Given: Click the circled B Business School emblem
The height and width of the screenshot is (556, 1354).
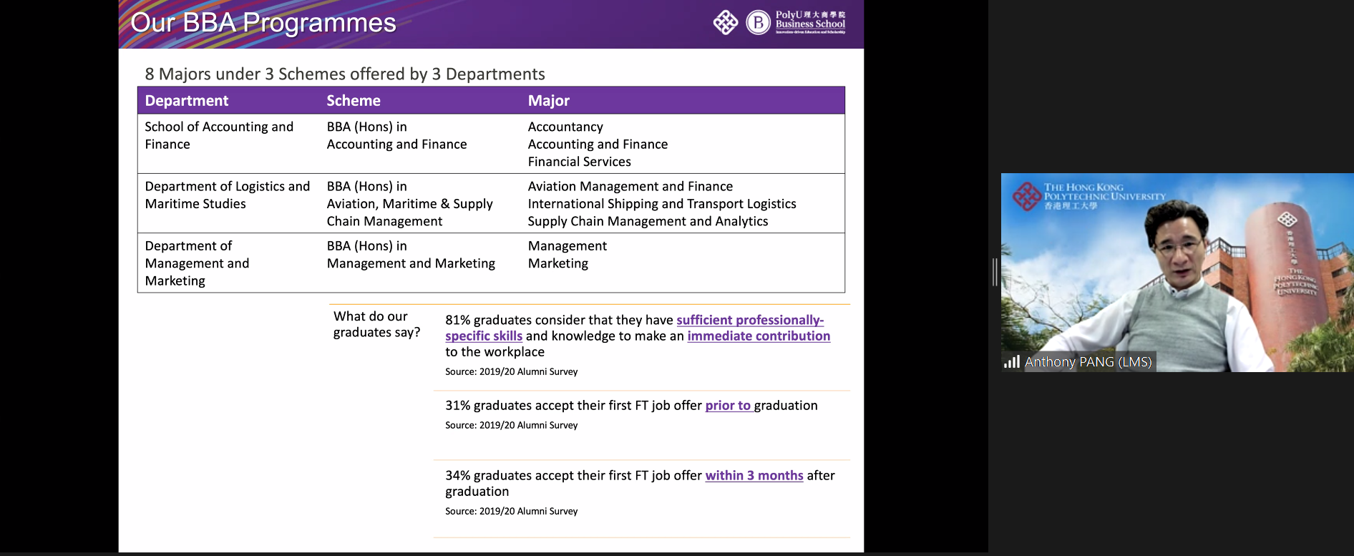Looking at the screenshot, I should coord(758,23).
